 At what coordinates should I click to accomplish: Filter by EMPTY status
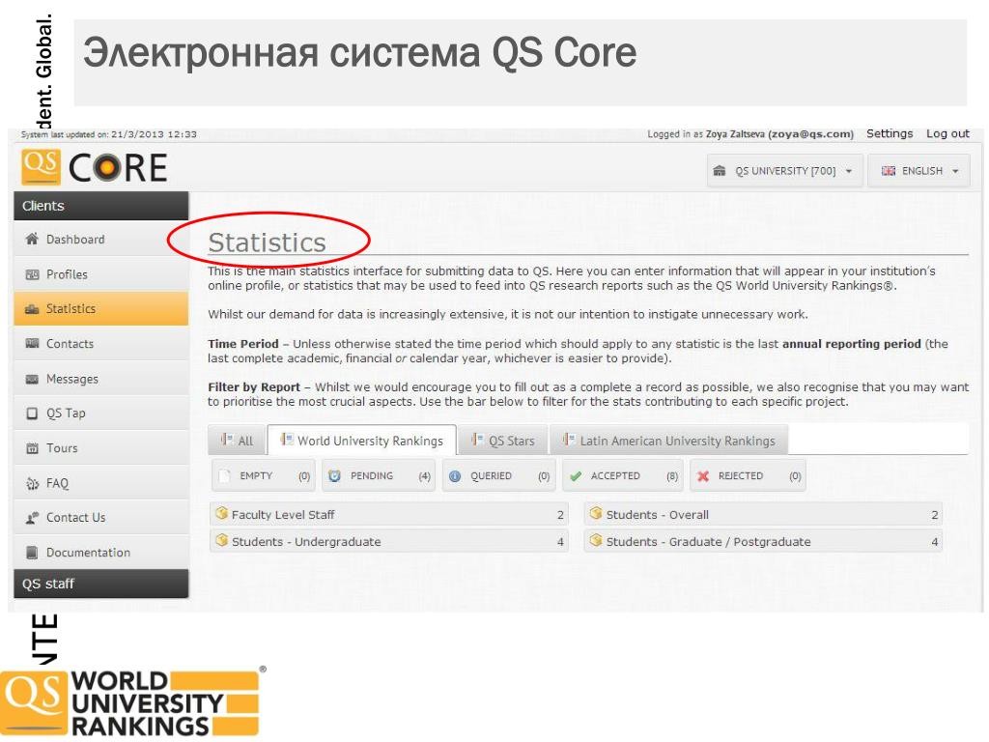[263, 475]
